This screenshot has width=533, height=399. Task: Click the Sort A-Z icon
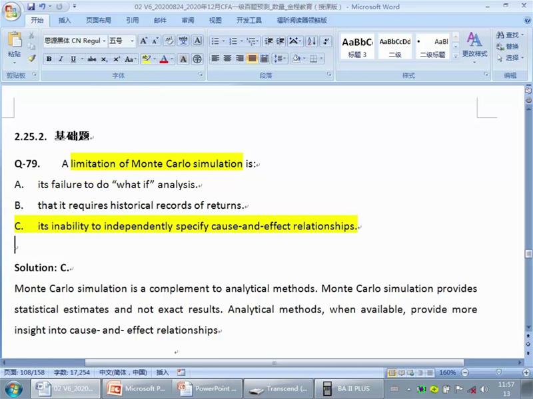[x=311, y=41]
